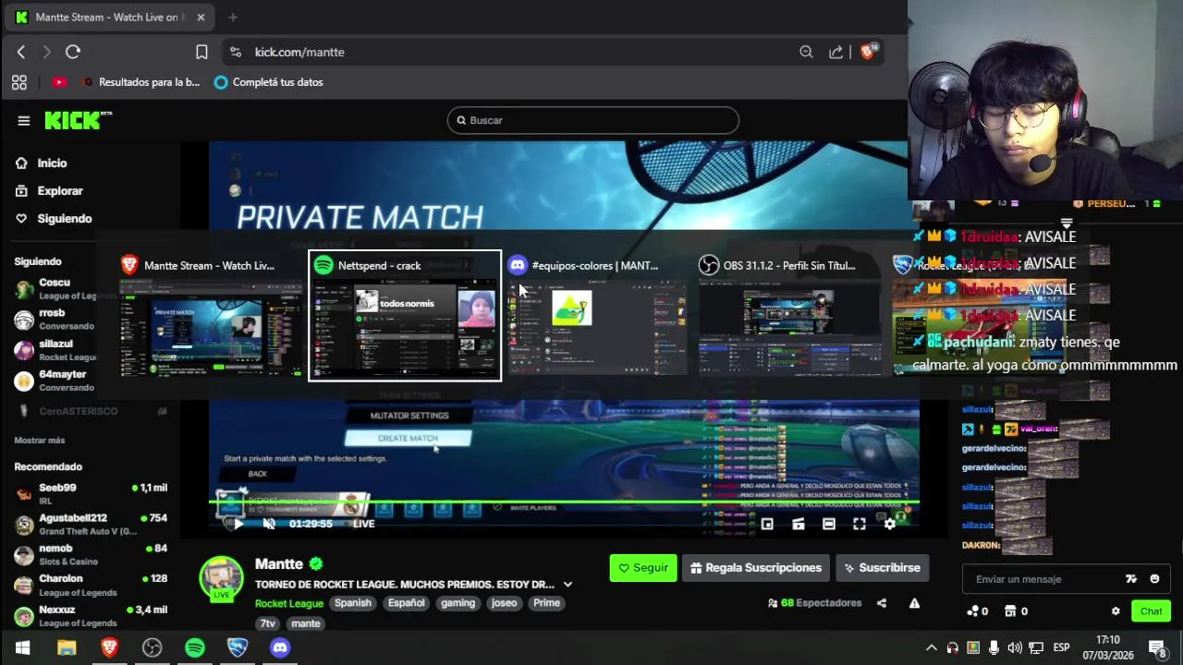Send message with the Chat button
The width and height of the screenshot is (1183, 665).
1151,611
